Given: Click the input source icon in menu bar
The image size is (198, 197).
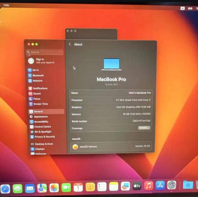Looking at the screenshot, I should point(183,9).
